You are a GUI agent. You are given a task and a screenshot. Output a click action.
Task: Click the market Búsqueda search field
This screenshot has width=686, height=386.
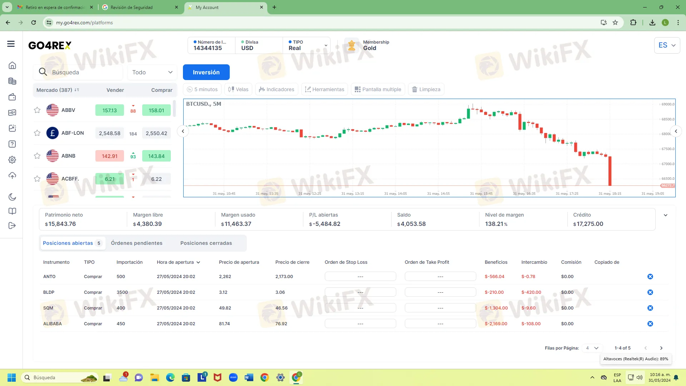78,72
